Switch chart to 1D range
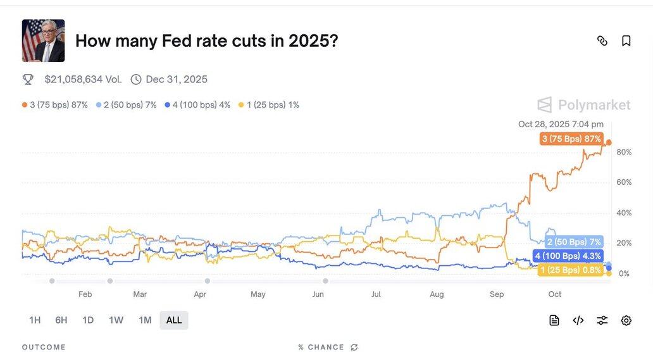 point(88,320)
